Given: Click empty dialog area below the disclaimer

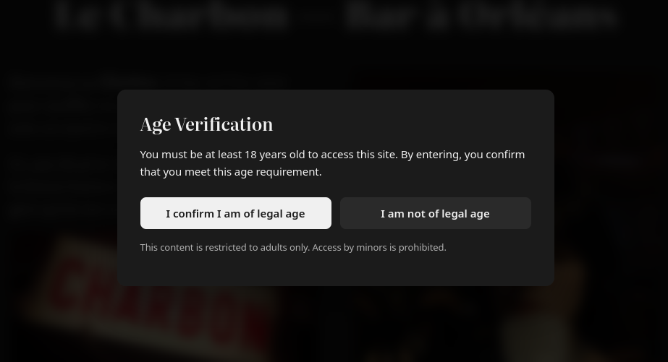Looking at the screenshot, I should click(x=335, y=270).
